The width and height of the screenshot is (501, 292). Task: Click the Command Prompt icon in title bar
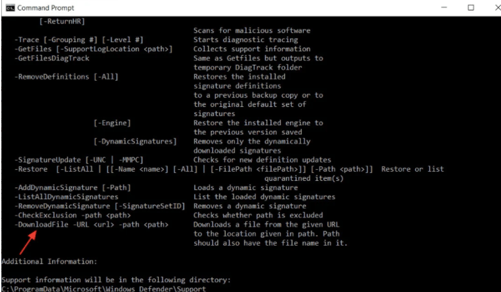(11, 7)
